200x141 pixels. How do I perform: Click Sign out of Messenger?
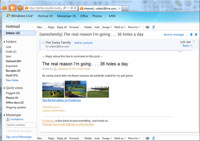tap(19, 137)
